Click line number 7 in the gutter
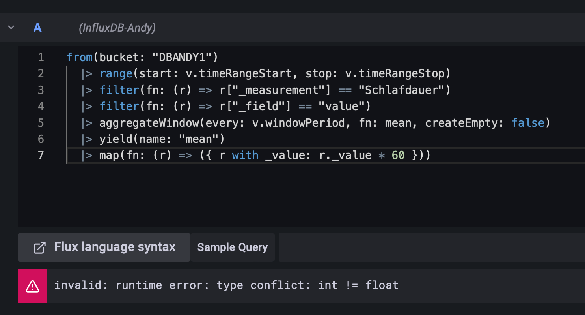This screenshot has width=585, height=315. 41,156
